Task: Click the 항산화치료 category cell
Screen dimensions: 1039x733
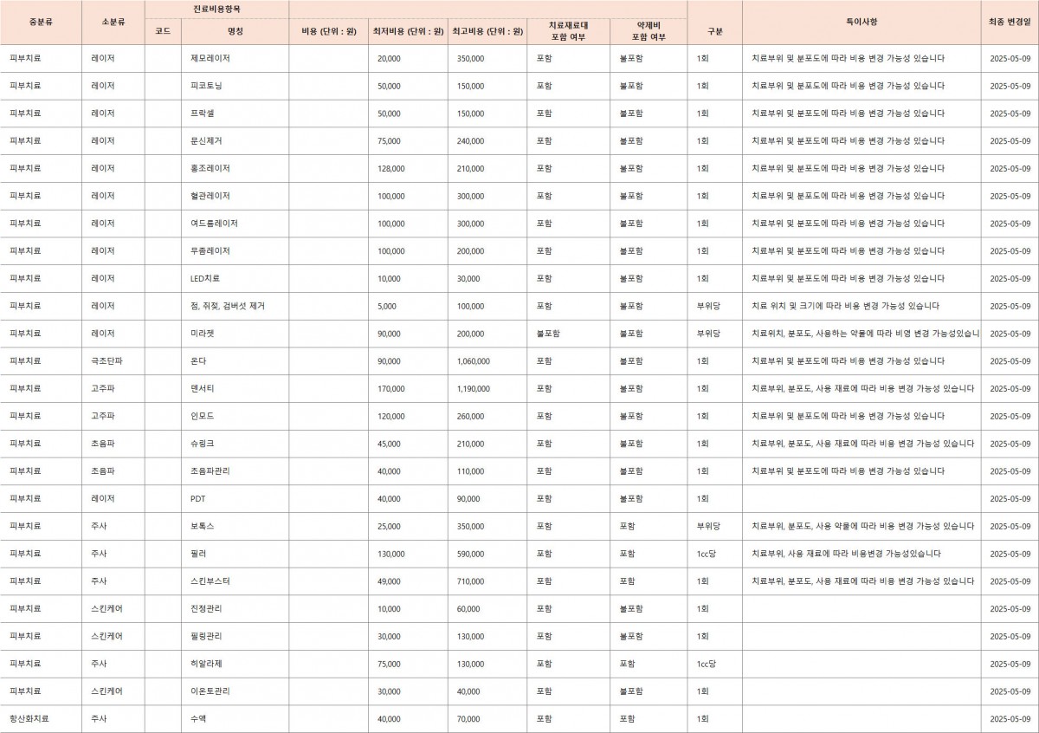Action: pyautogui.click(x=29, y=719)
